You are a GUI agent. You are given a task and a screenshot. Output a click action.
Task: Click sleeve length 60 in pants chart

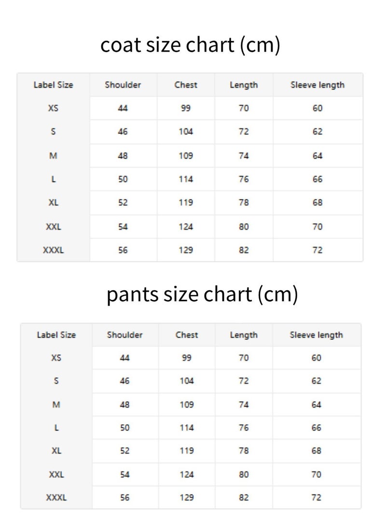pos(316,358)
